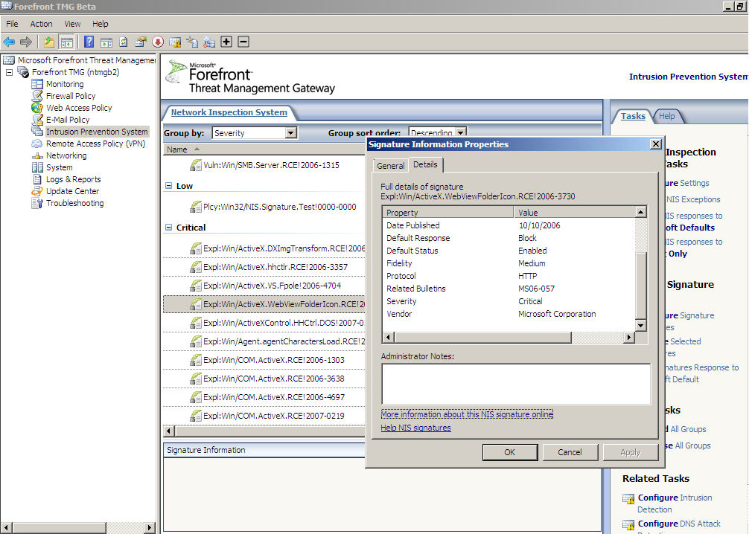Collapse the Low severity group

[168, 186]
